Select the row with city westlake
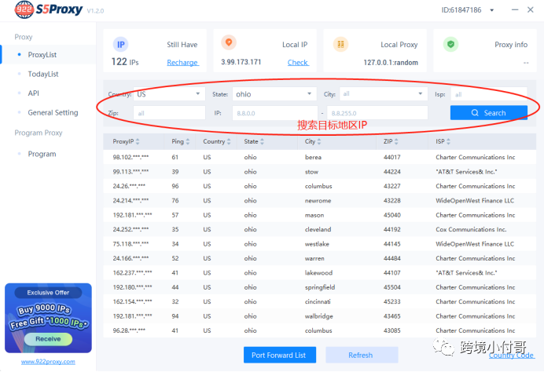Viewport: 544px width, 372px height. (319, 244)
